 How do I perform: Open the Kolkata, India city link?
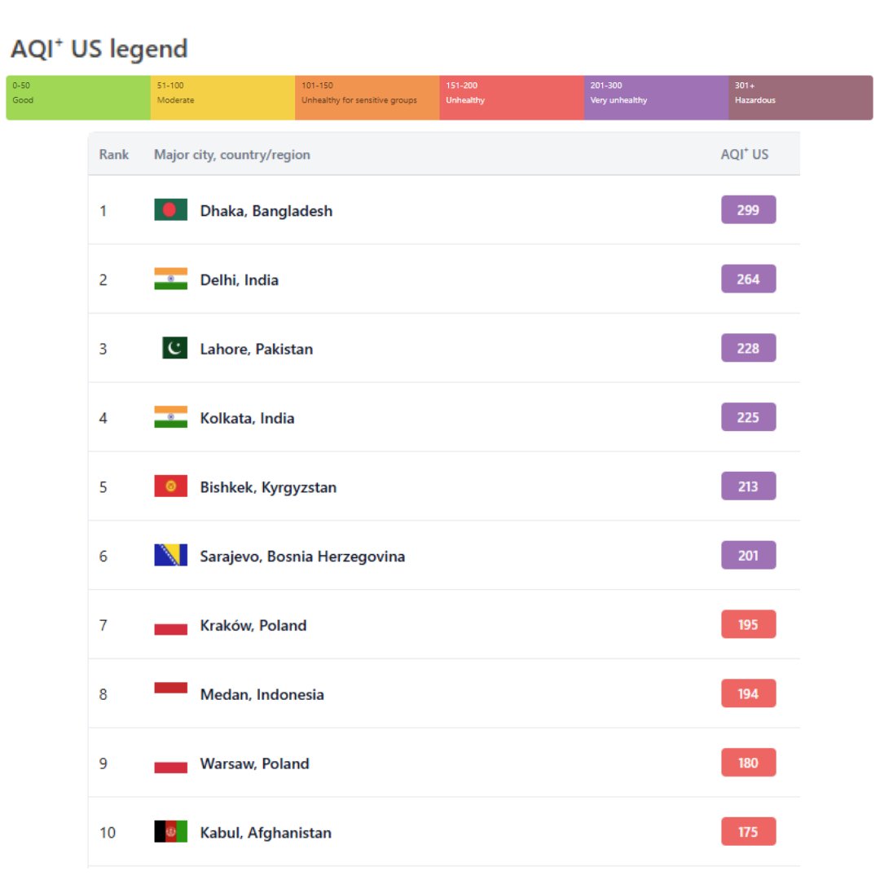click(247, 418)
